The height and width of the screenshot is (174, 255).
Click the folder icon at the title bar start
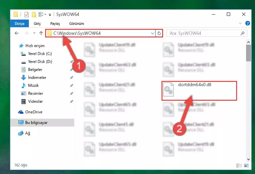pos(16,14)
